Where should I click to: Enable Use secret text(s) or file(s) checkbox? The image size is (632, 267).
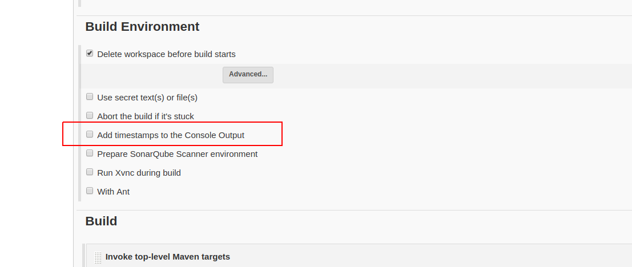coord(90,97)
